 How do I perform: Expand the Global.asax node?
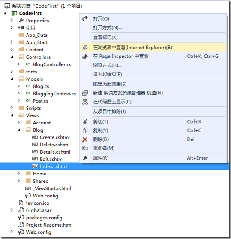[x=12, y=210]
